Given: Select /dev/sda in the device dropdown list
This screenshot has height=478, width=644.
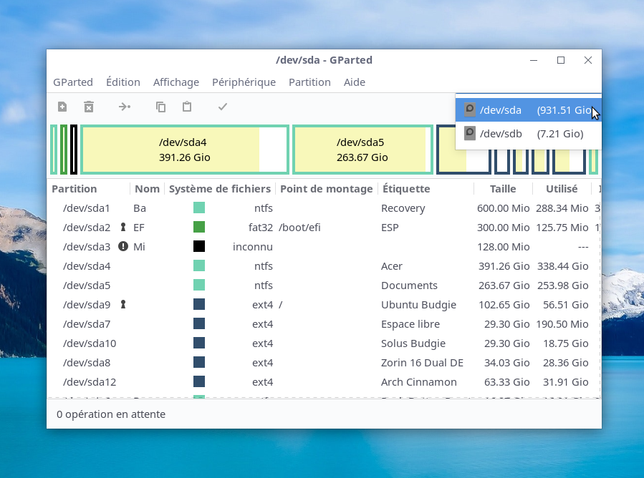Looking at the screenshot, I should click(528, 110).
